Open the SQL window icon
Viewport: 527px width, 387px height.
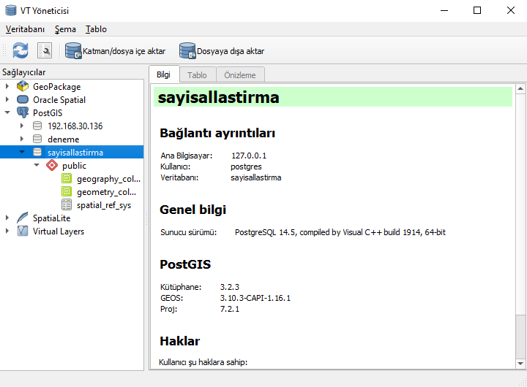point(45,51)
